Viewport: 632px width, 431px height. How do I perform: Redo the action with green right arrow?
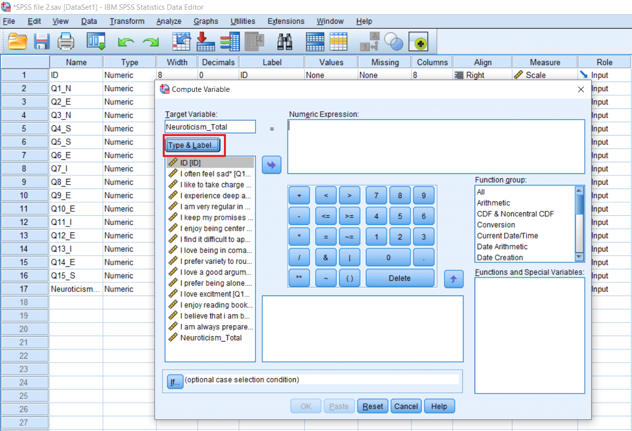click(151, 43)
